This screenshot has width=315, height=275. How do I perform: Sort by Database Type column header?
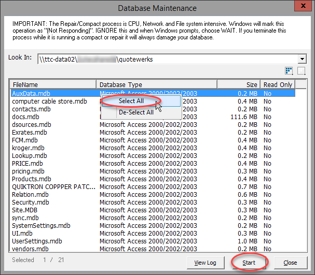(x=157, y=84)
